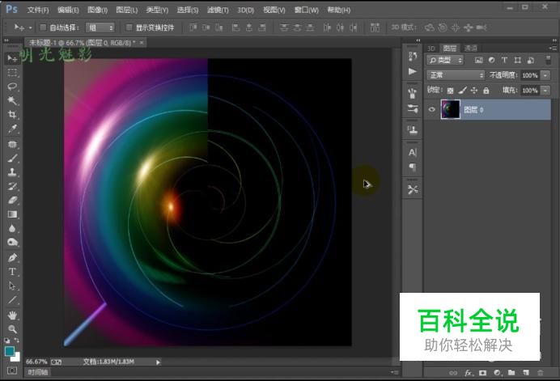Screen dimensions: 560x381
Task: Select the Lasso tool
Action: (x=13, y=87)
